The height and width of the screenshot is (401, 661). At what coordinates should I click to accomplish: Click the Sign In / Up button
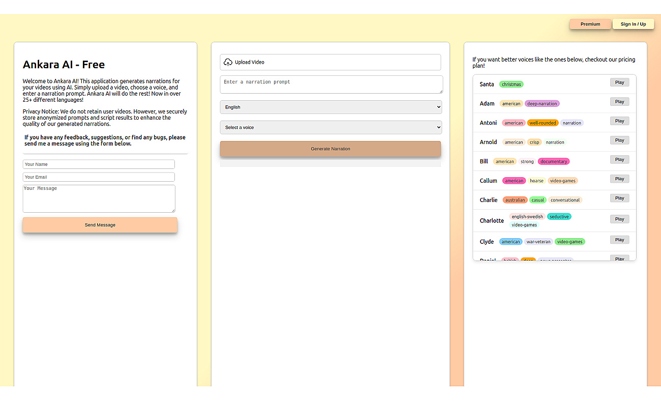(x=633, y=24)
